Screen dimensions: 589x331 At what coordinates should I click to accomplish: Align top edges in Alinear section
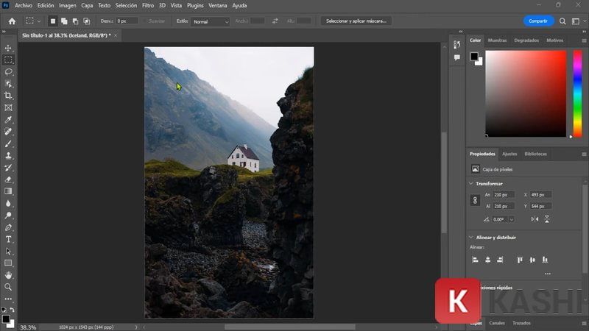click(520, 260)
